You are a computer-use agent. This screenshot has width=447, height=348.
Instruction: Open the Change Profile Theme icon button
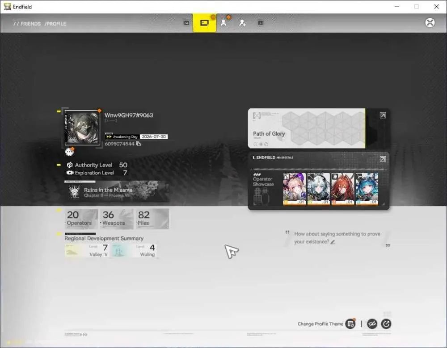tap(350, 324)
